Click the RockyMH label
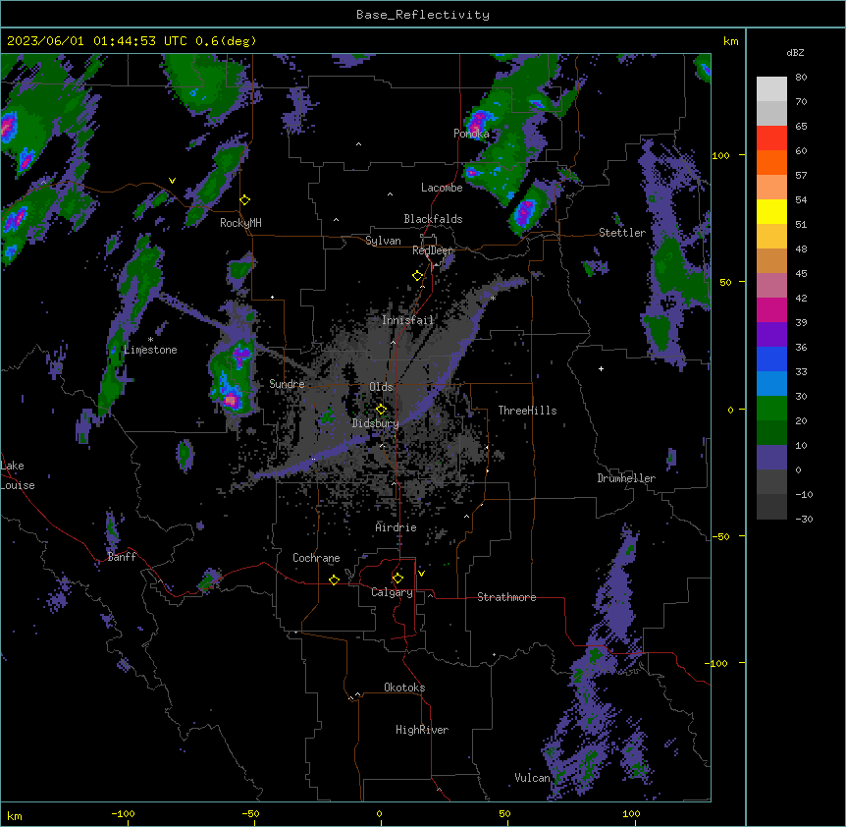Image resolution: width=846 pixels, height=827 pixels. (x=240, y=223)
